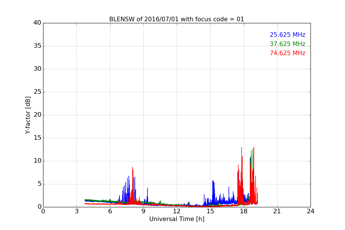345x230 pixels.
Task: Select the '74.625 MHz' legend label
Action: (287, 53)
